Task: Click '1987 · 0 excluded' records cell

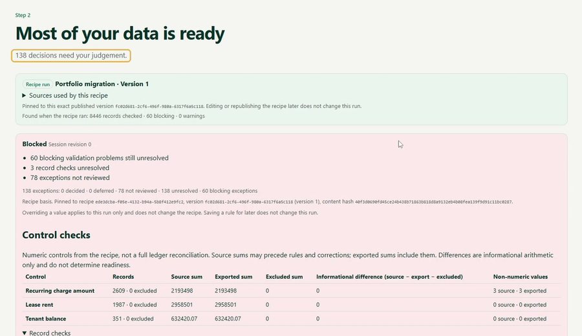Action: [x=135, y=305]
